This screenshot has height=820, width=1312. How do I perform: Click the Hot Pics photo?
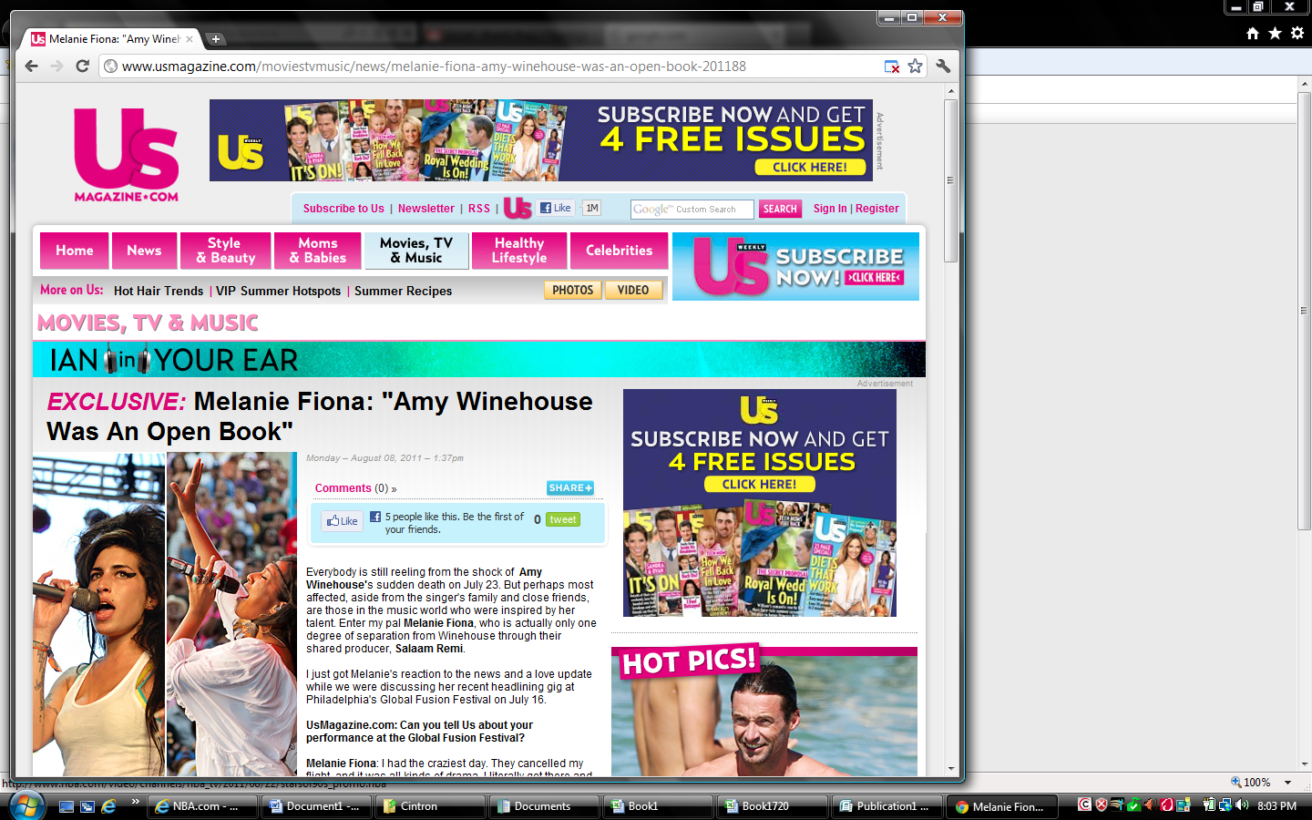[x=764, y=712]
